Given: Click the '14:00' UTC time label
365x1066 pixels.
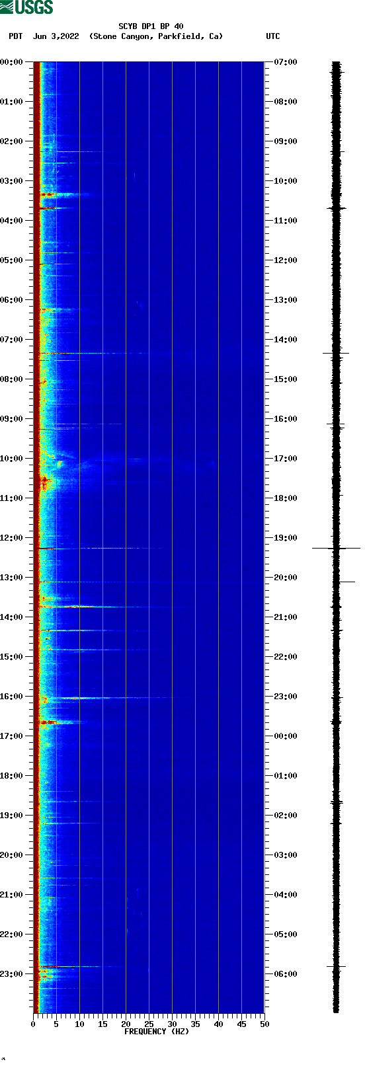Looking at the screenshot, I should [x=286, y=340].
